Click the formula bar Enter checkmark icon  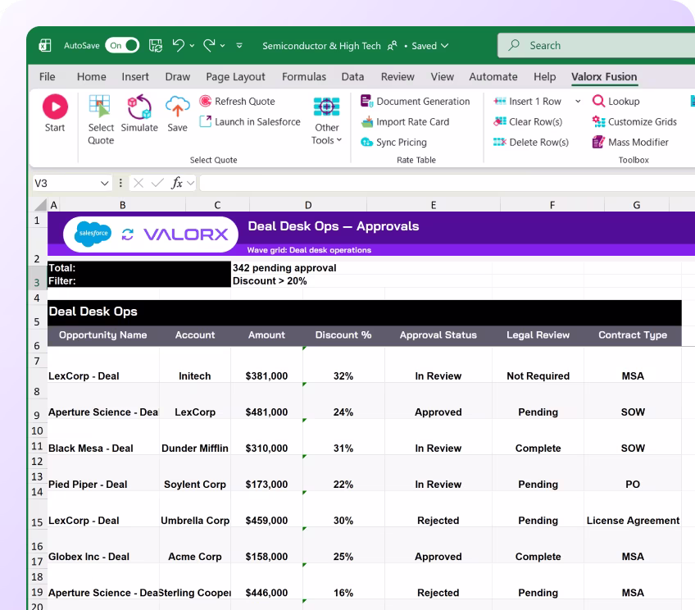pyautogui.click(x=157, y=183)
